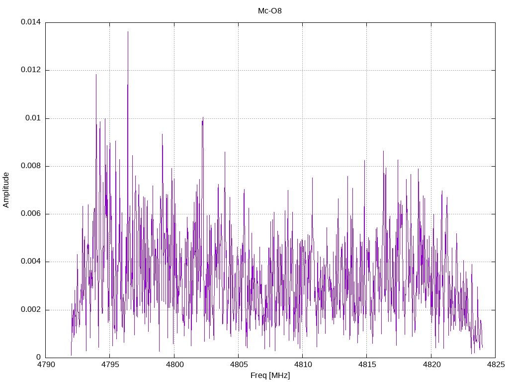Click the tallest spectrum peak near 0.0136
The height and width of the screenshot is (382, 509).
tap(128, 32)
